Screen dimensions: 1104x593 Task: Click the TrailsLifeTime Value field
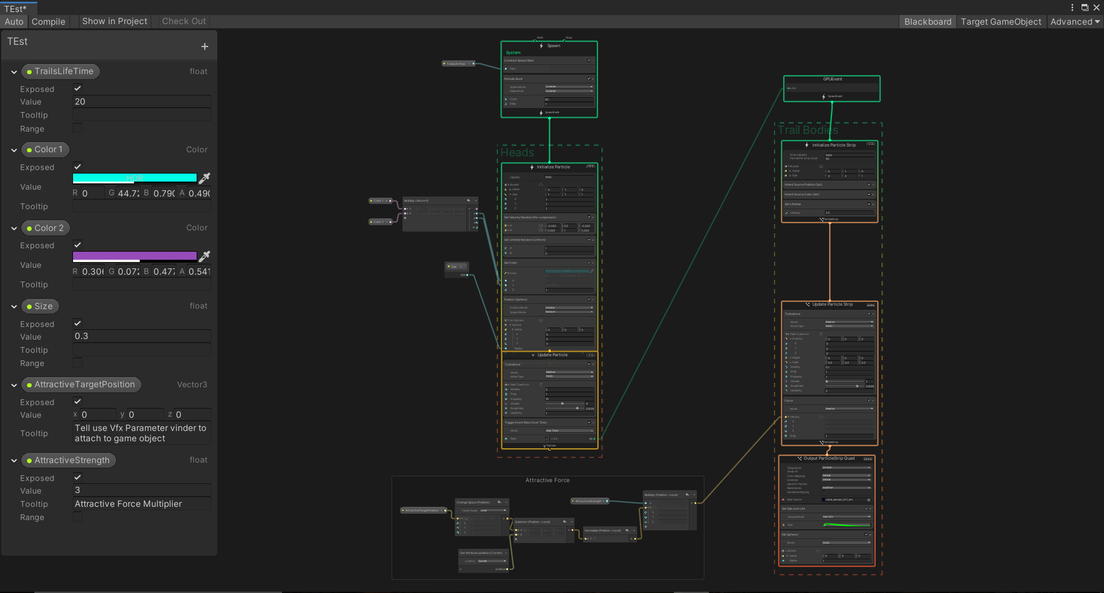pos(141,102)
